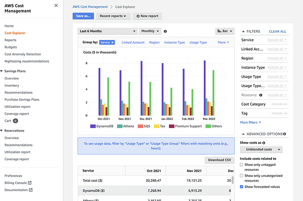The image size is (303, 201).
Task: Click the Tax legend color swatch
Action: point(156,126)
